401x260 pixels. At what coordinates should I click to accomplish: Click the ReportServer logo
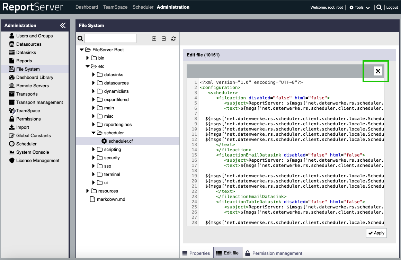coord(33,7)
